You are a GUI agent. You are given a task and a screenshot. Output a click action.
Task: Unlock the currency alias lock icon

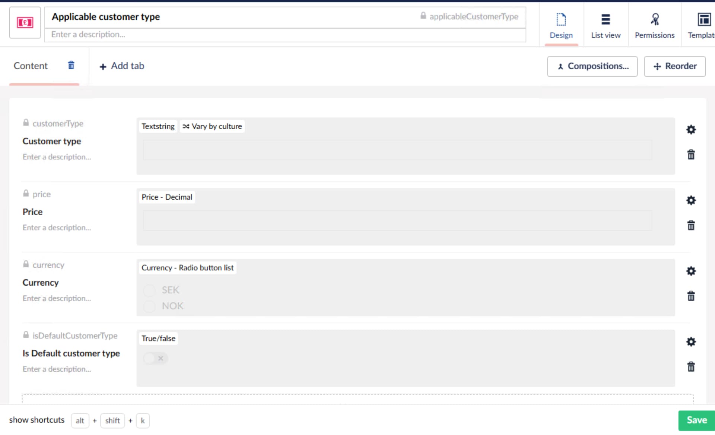pos(26,264)
